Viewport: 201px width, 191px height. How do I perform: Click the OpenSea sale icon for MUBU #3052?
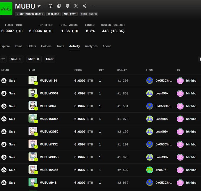point(4,132)
